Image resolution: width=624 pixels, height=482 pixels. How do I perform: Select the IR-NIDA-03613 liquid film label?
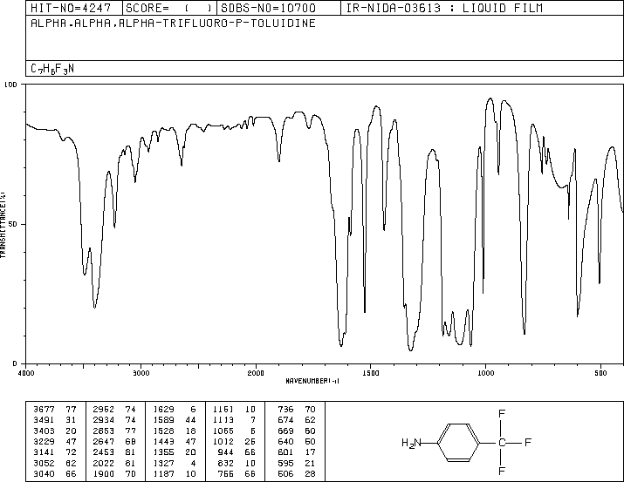pyautogui.click(x=443, y=8)
